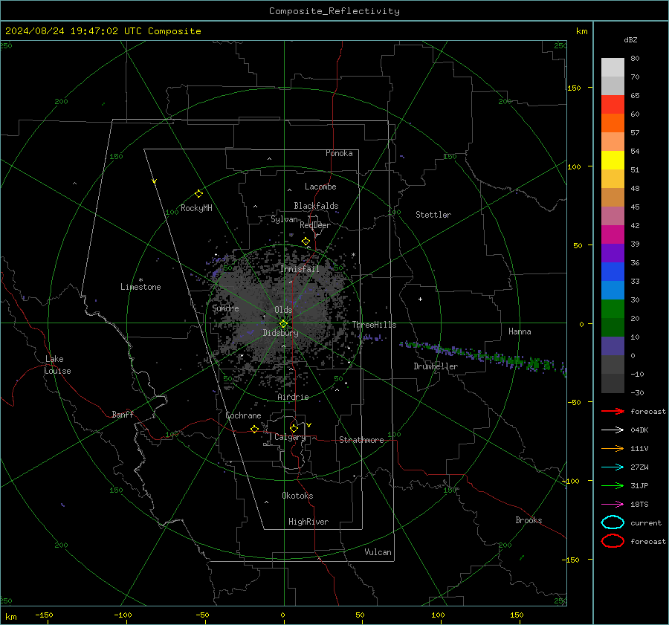
Task: Click the asterisk marker above Limestone
Action: click(140, 280)
